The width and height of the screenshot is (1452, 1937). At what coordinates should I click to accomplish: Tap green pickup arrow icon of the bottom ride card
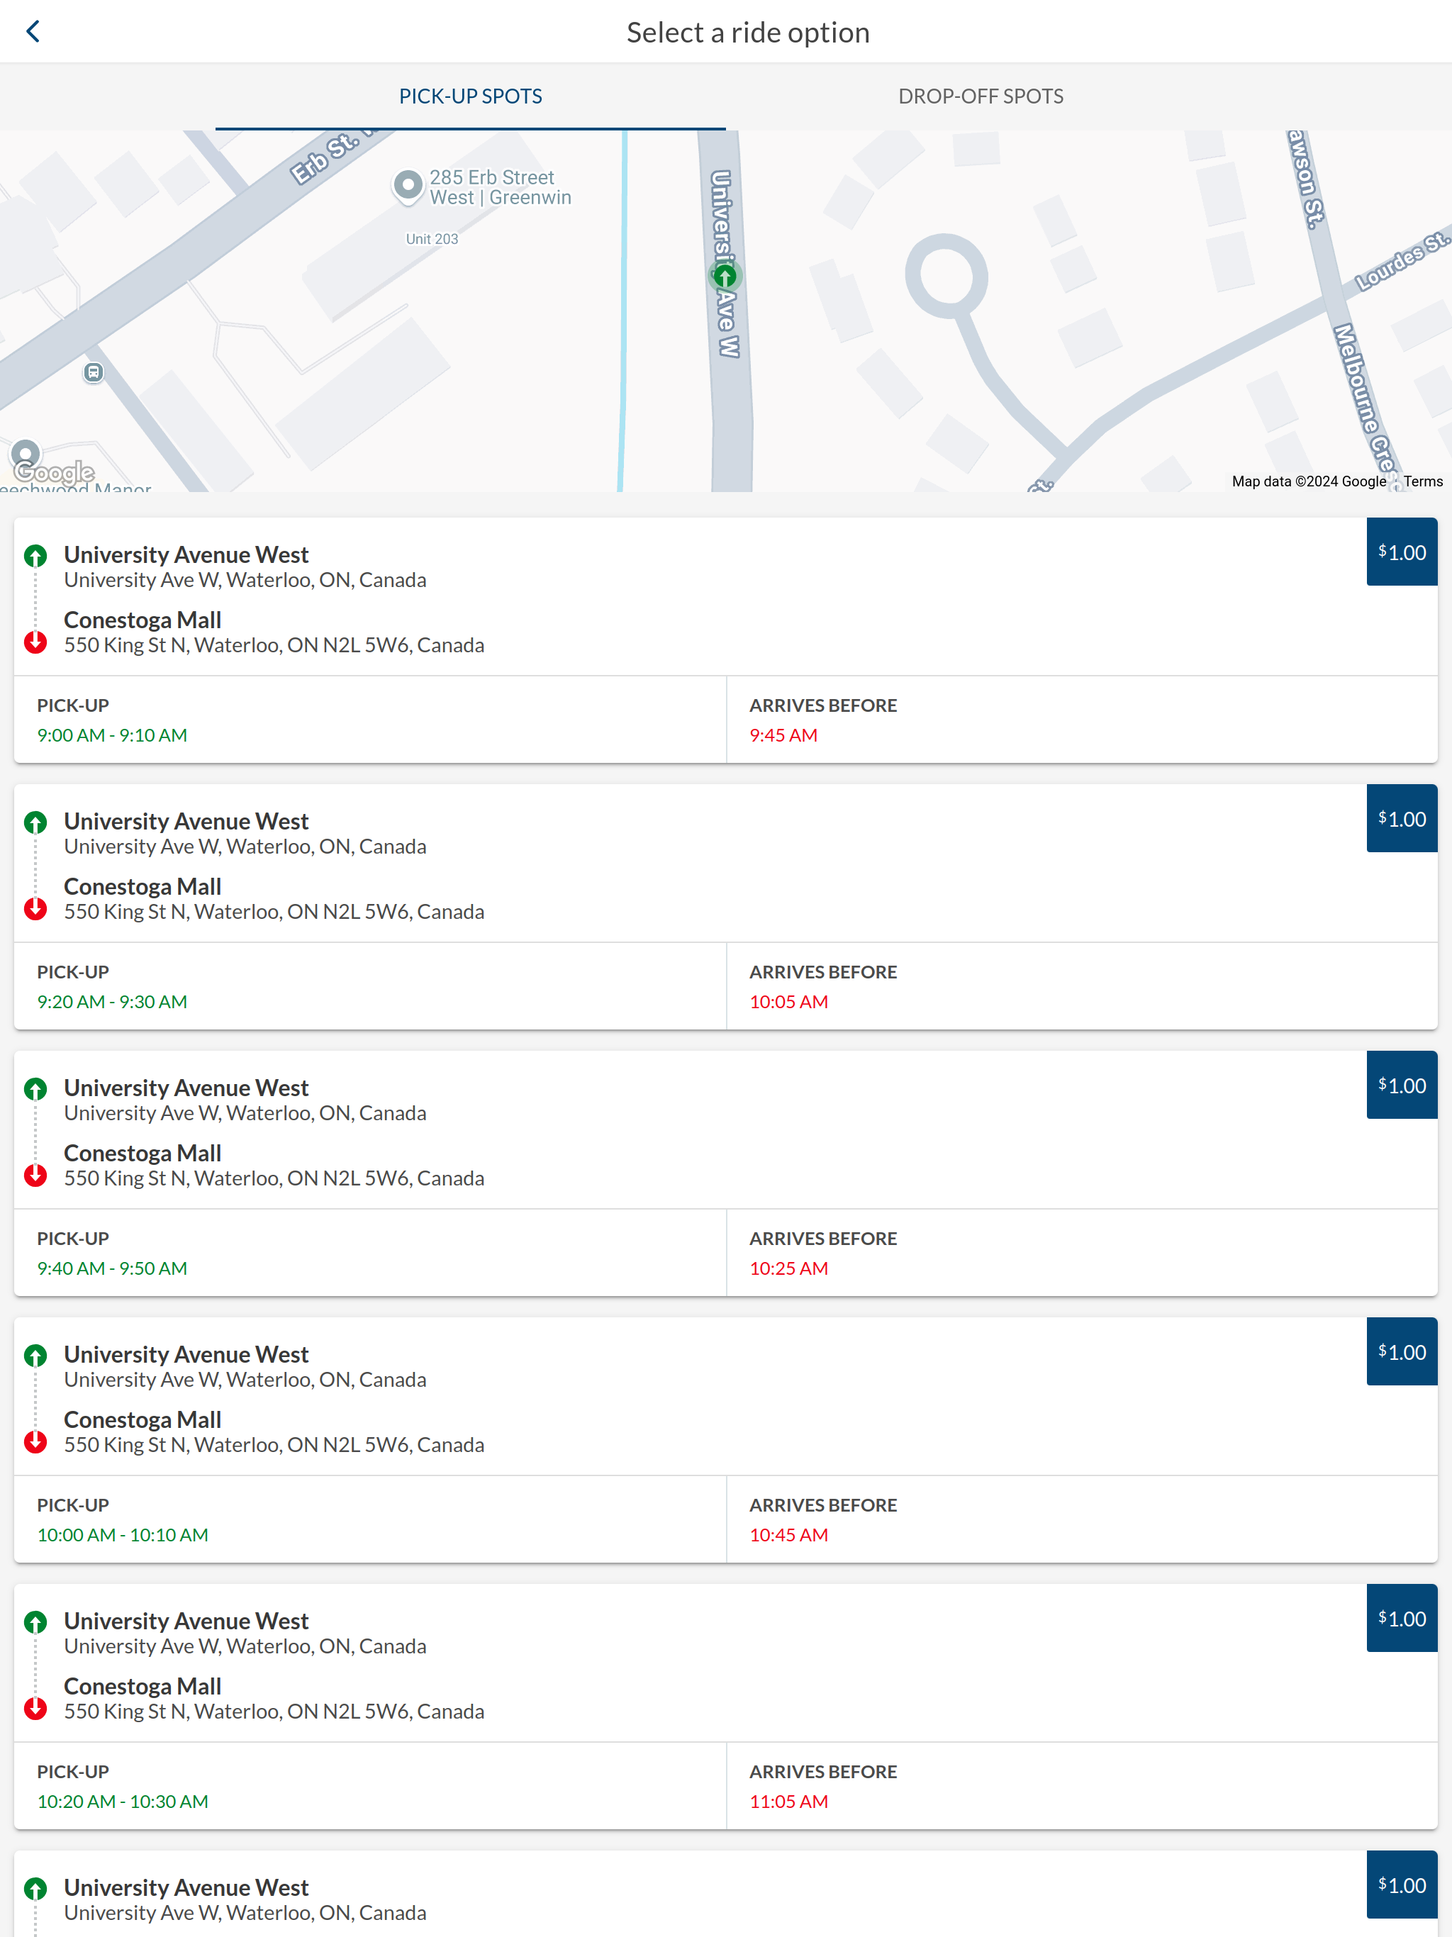click(x=35, y=1889)
